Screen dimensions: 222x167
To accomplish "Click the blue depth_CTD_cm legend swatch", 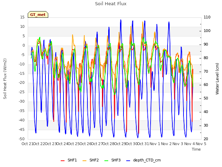I will [x=128, y=161].
